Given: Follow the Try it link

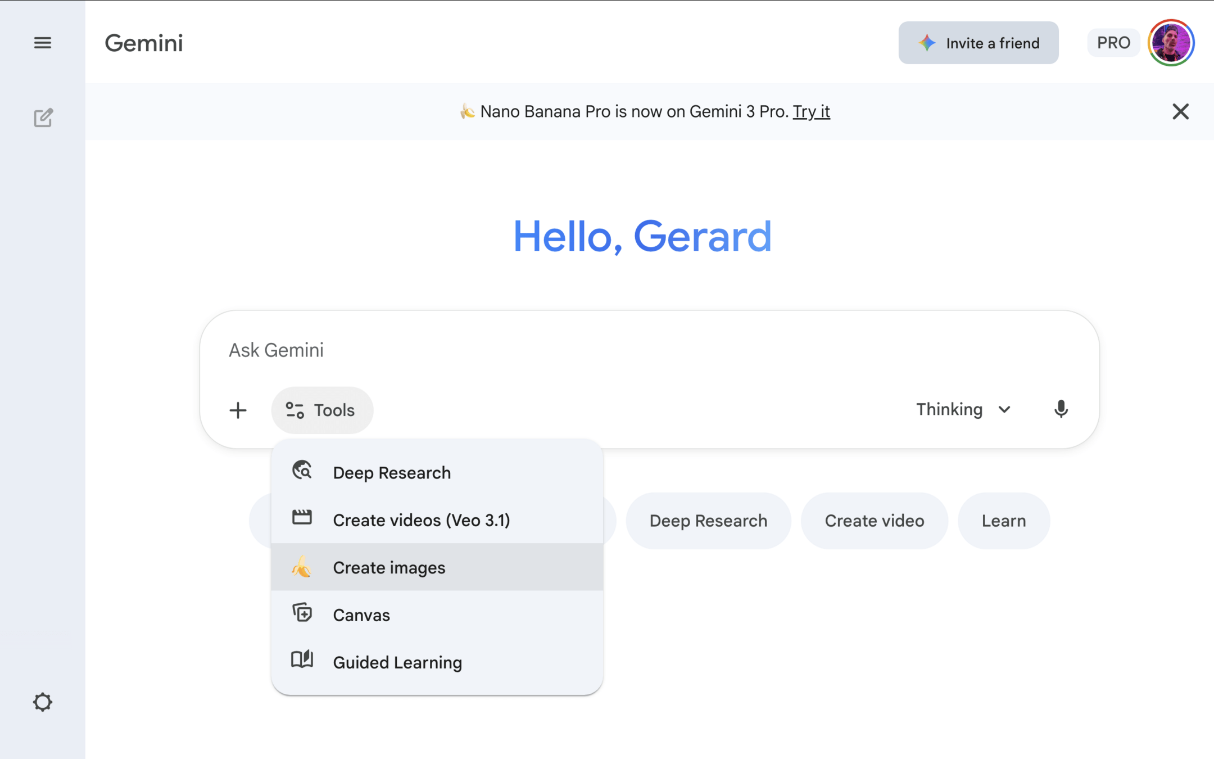Looking at the screenshot, I should (x=811, y=111).
